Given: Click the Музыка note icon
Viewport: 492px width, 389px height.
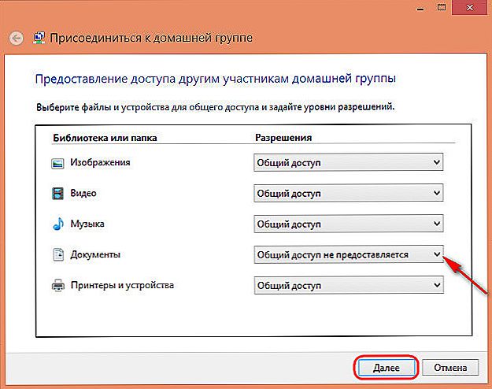Looking at the screenshot, I should click(58, 224).
